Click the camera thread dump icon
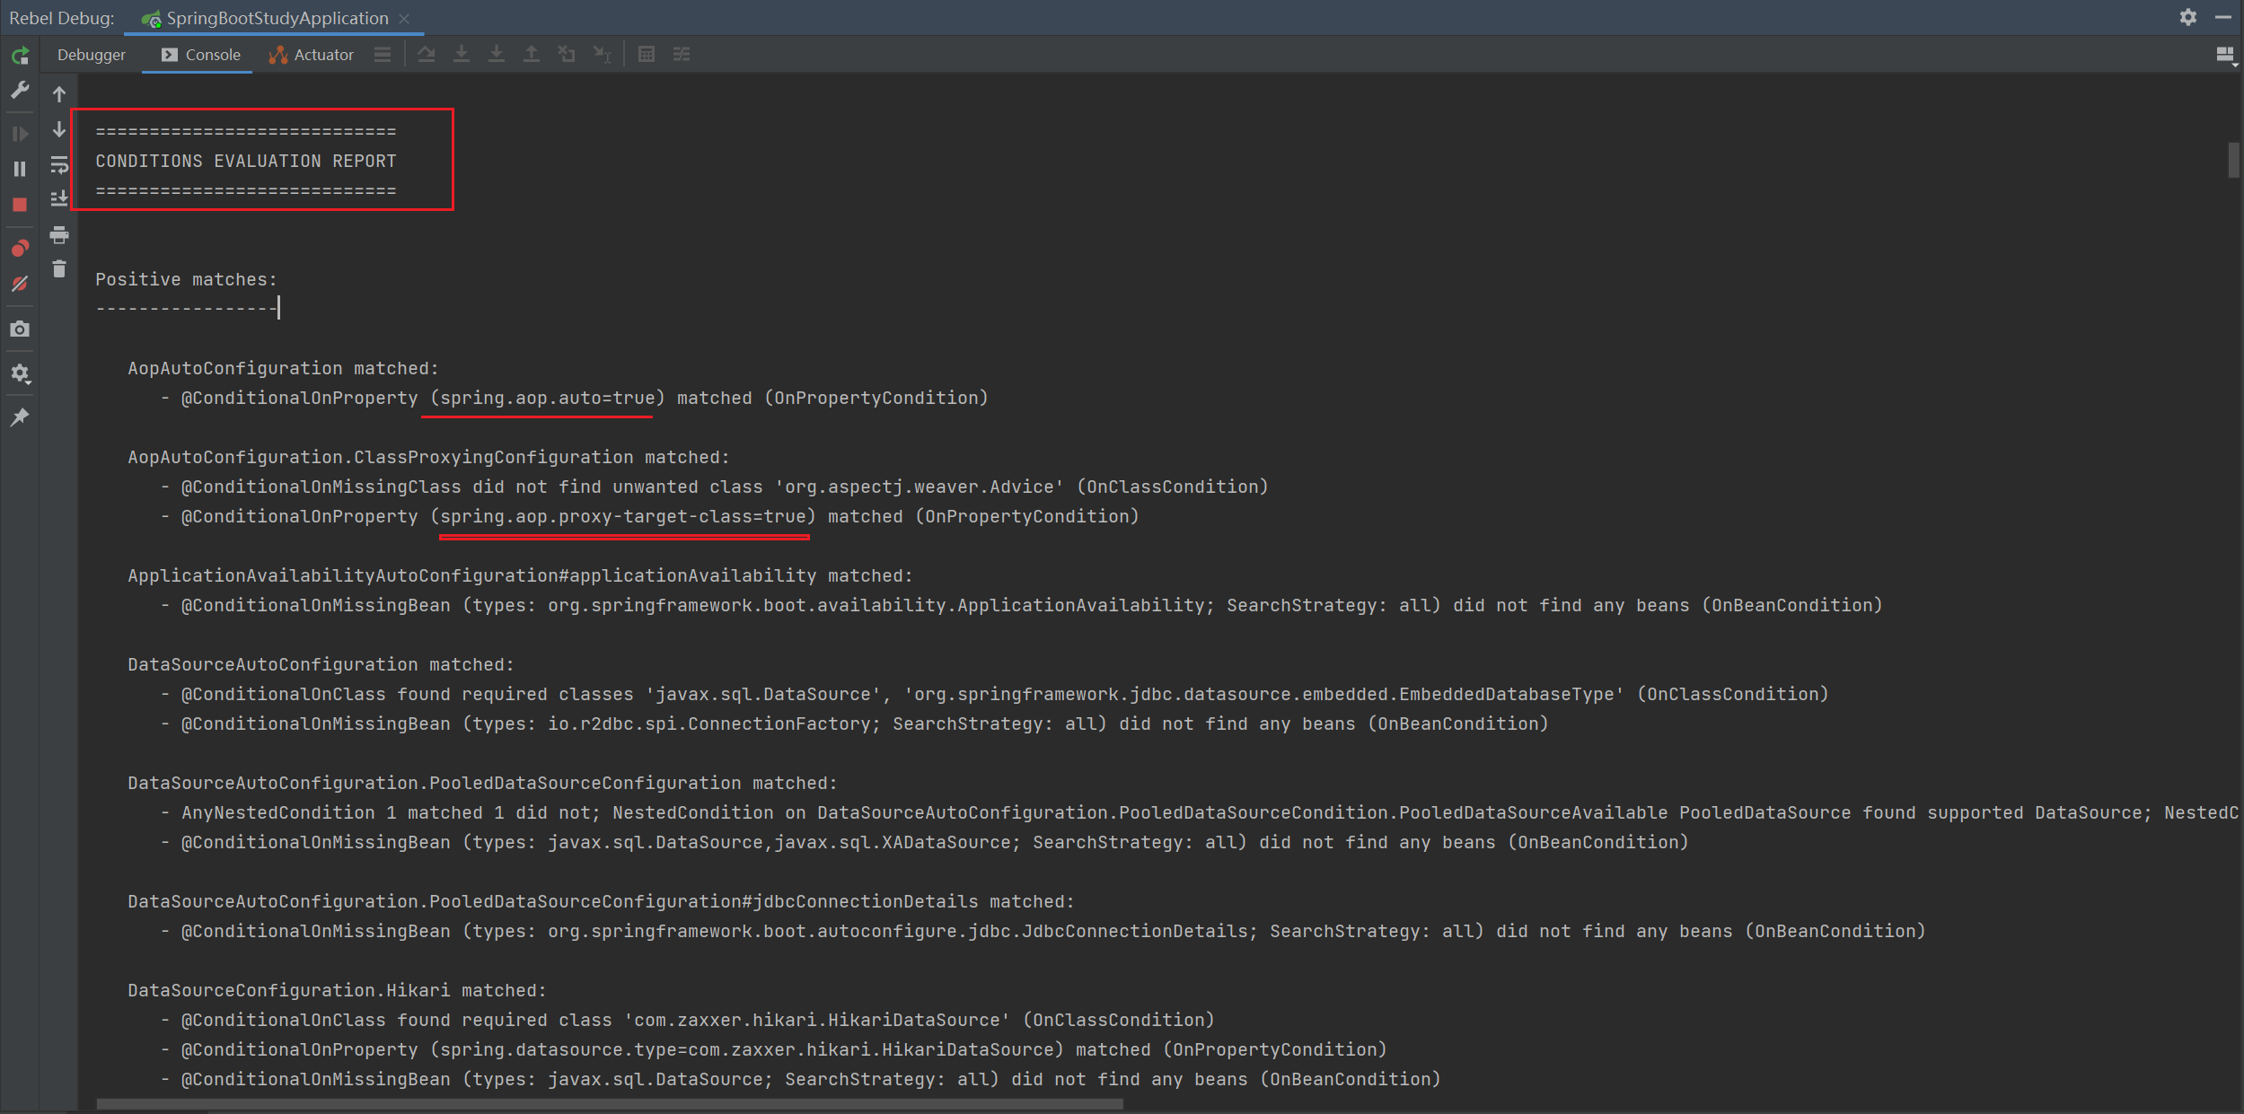The width and height of the screenshot is (2244, 1114). point(20,329)
